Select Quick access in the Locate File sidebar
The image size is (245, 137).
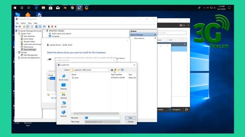pos(64,77)
